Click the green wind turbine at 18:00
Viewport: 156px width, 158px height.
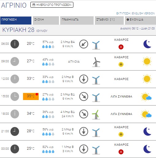[96, 114]
